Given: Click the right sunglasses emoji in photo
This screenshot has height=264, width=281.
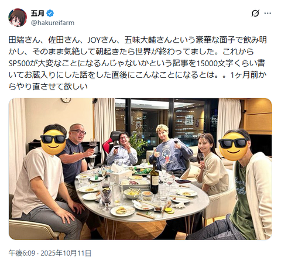Looking at the screenshot, I should pyautogui.click(x=233, y=146).
